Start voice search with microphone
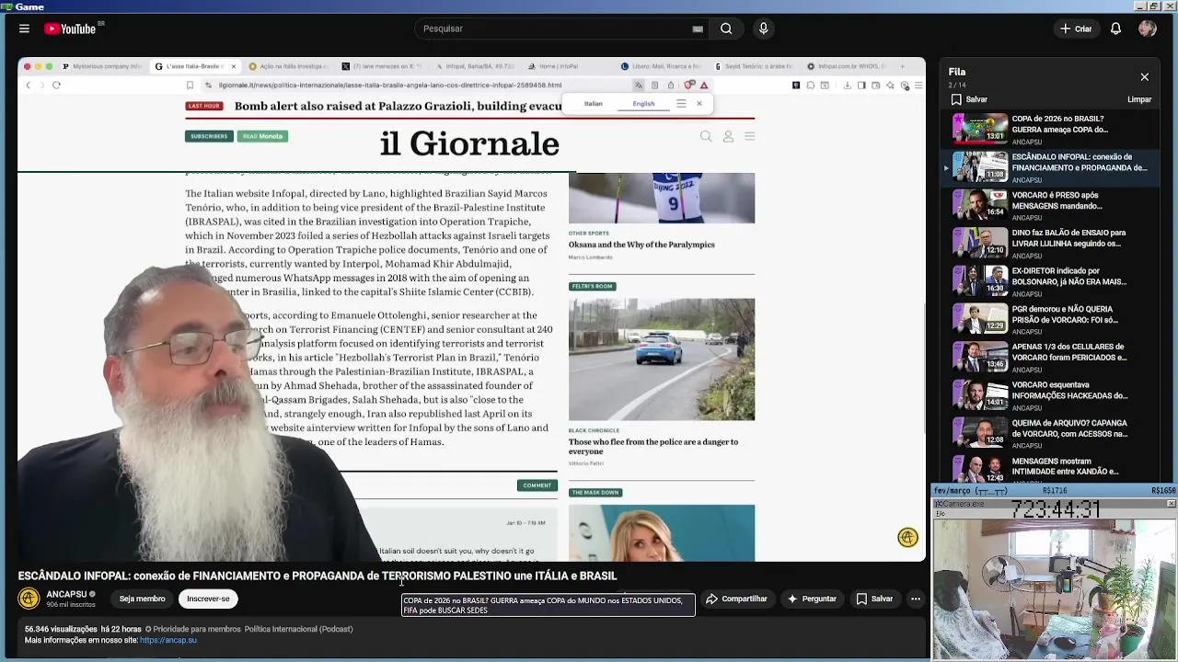Viewport: 1178px width, 662px height. (x=763, y=29)
